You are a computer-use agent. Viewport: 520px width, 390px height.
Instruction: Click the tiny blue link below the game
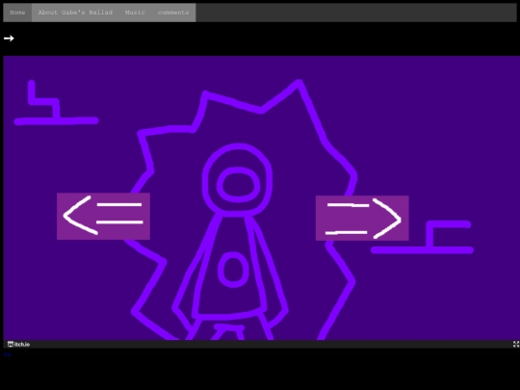[x=7, y=353]
